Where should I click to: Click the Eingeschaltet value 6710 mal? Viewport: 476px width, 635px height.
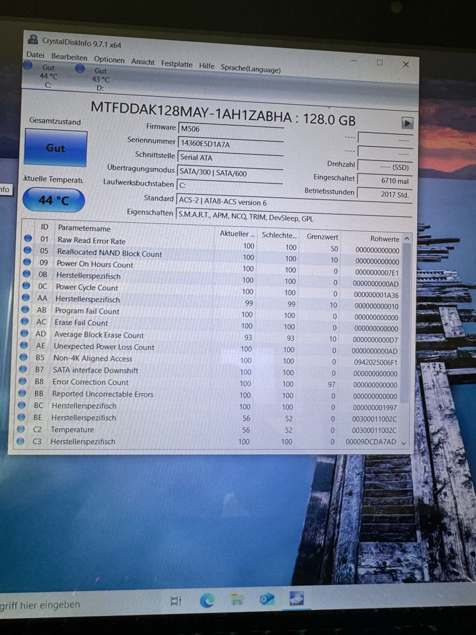[x=385, y=180]
